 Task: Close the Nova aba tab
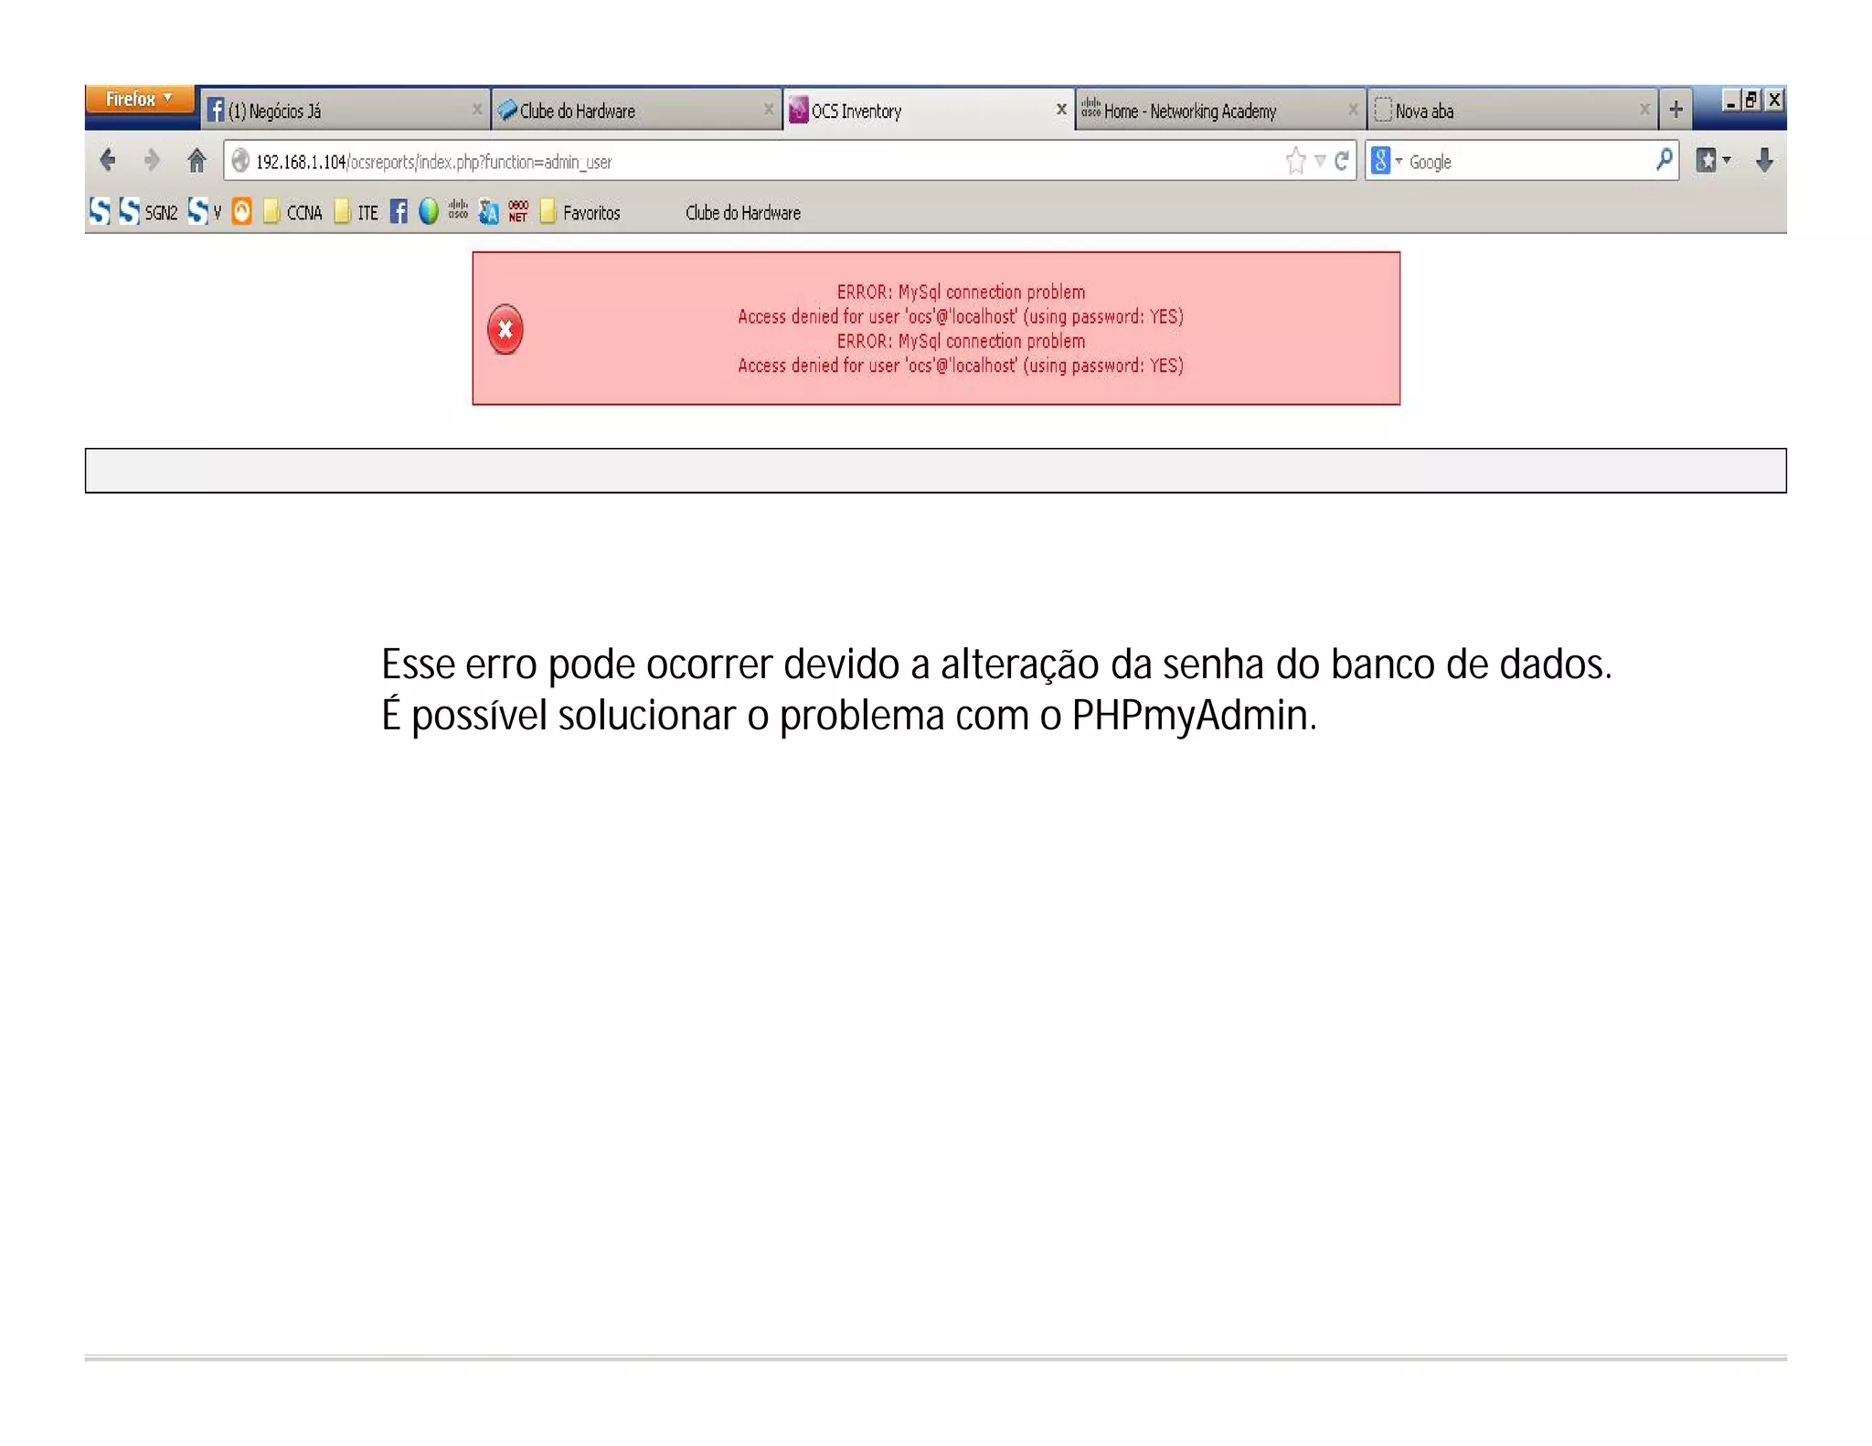[x=1643, y=110]
